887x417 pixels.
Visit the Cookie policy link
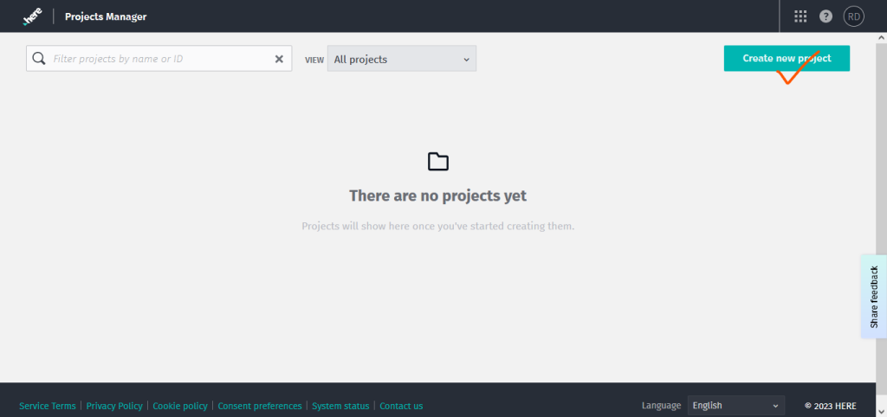tap(180, 406)
